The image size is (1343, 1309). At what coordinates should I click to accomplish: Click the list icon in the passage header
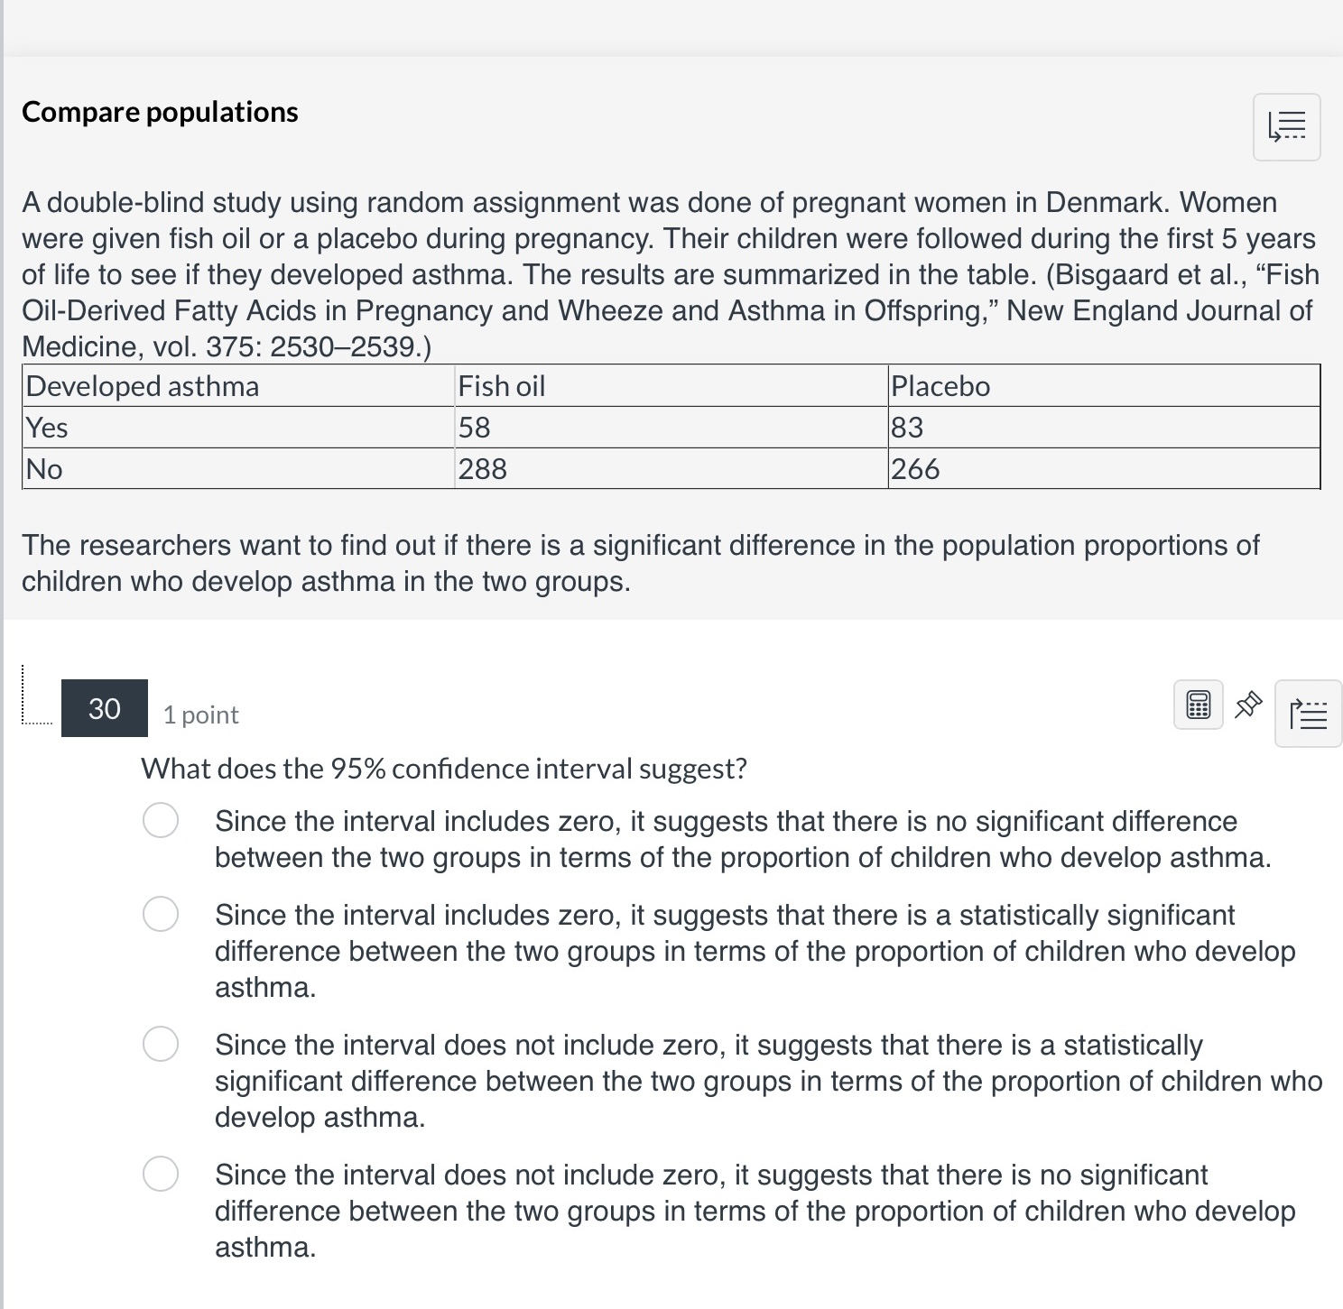1285,127
